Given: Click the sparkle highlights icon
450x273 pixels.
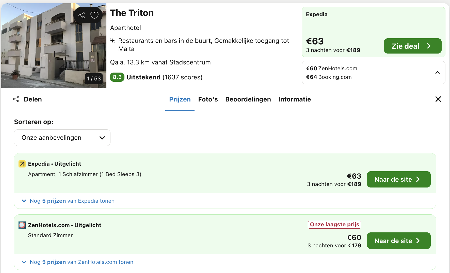Looking at the screenshot, I should point(112,41).
